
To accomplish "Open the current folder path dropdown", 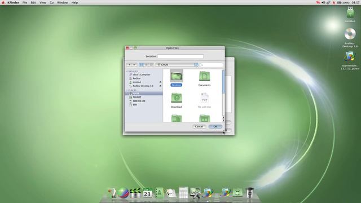I will point(177,65).
